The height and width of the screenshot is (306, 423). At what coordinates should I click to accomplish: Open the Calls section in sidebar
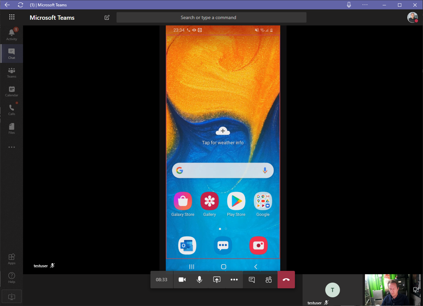click(x=12, y=110)
